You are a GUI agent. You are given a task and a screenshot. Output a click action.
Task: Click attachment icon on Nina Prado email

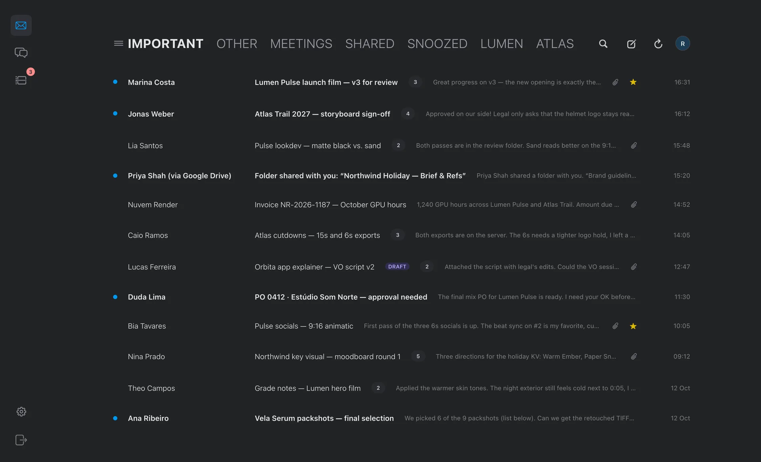634,356
